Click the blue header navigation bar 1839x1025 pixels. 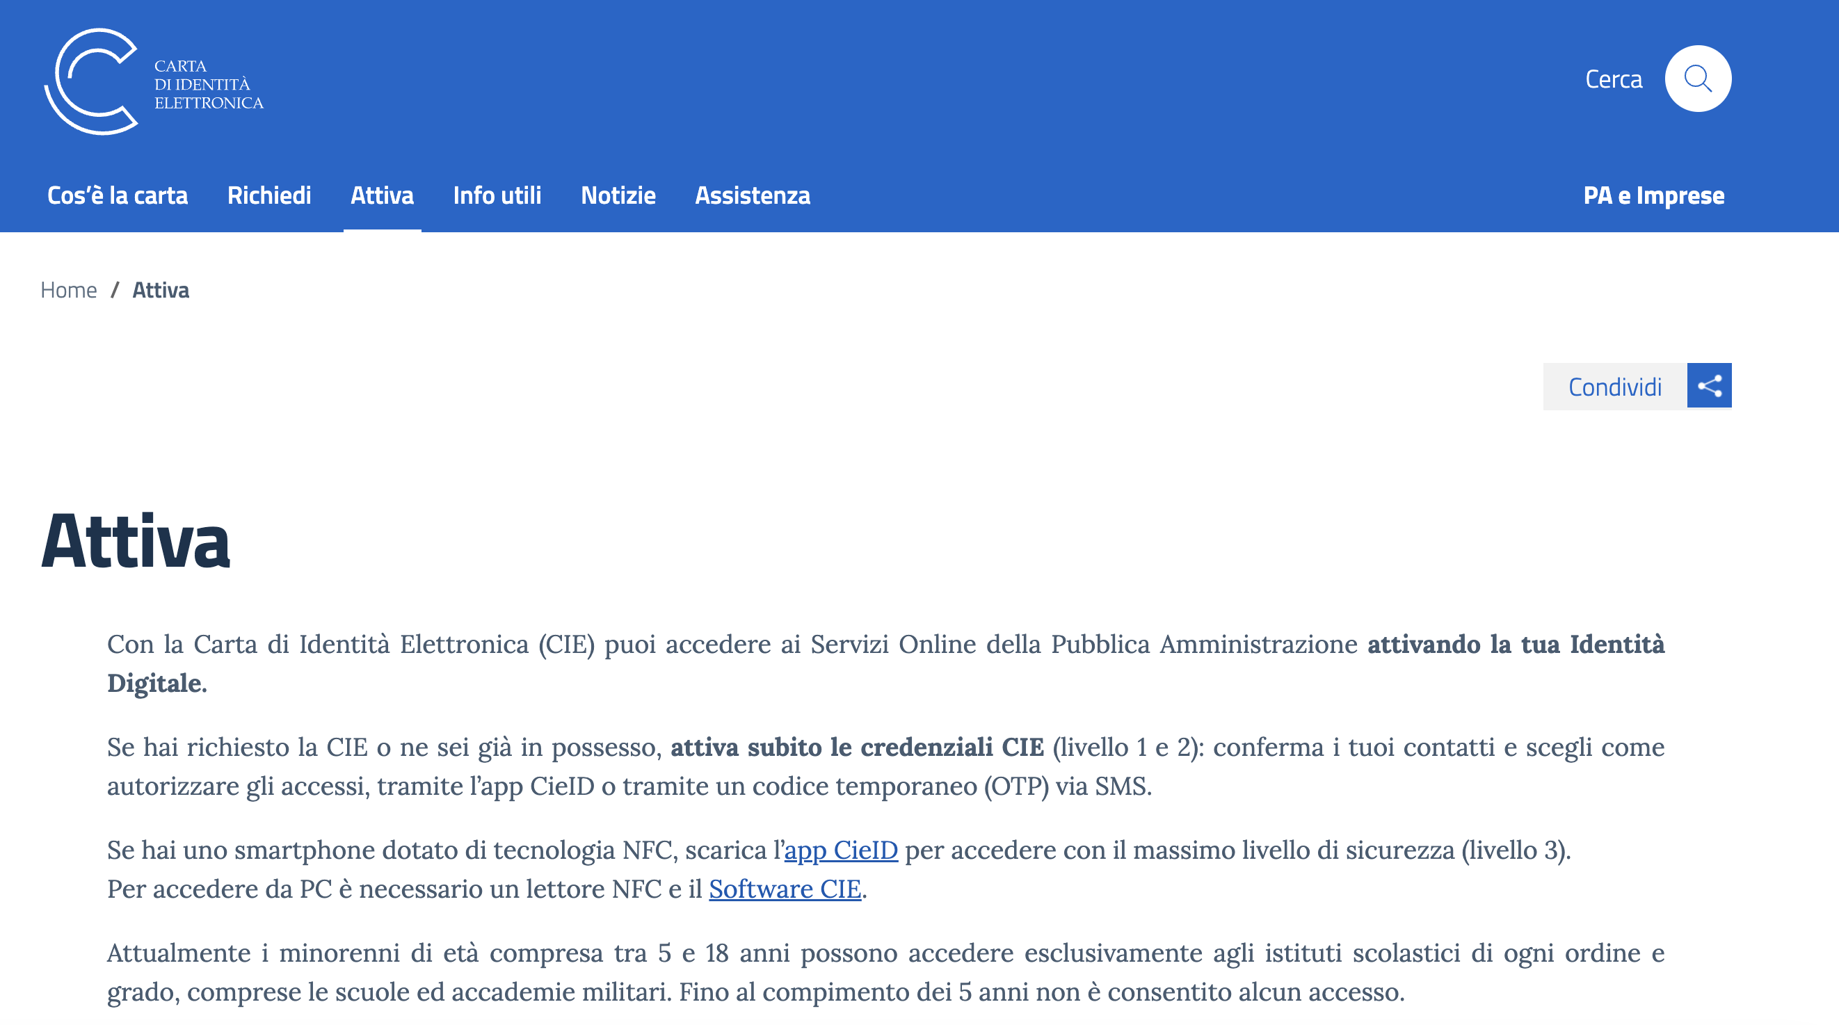[1142, 195]
